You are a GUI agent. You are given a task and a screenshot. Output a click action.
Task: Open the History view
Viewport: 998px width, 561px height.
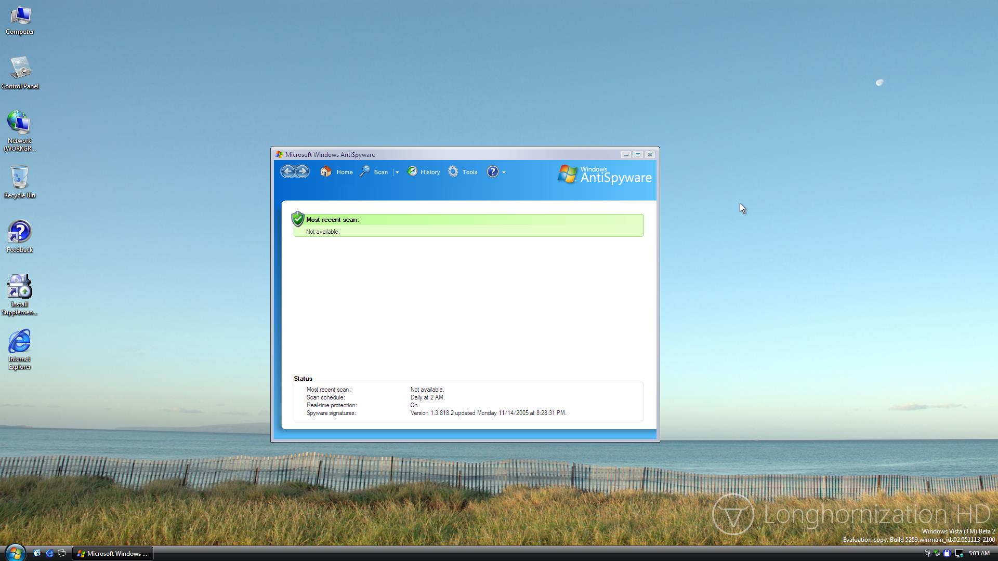423,172
